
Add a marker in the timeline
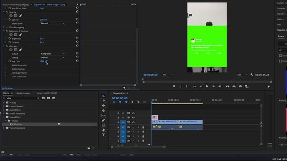(x=132, y=102)
